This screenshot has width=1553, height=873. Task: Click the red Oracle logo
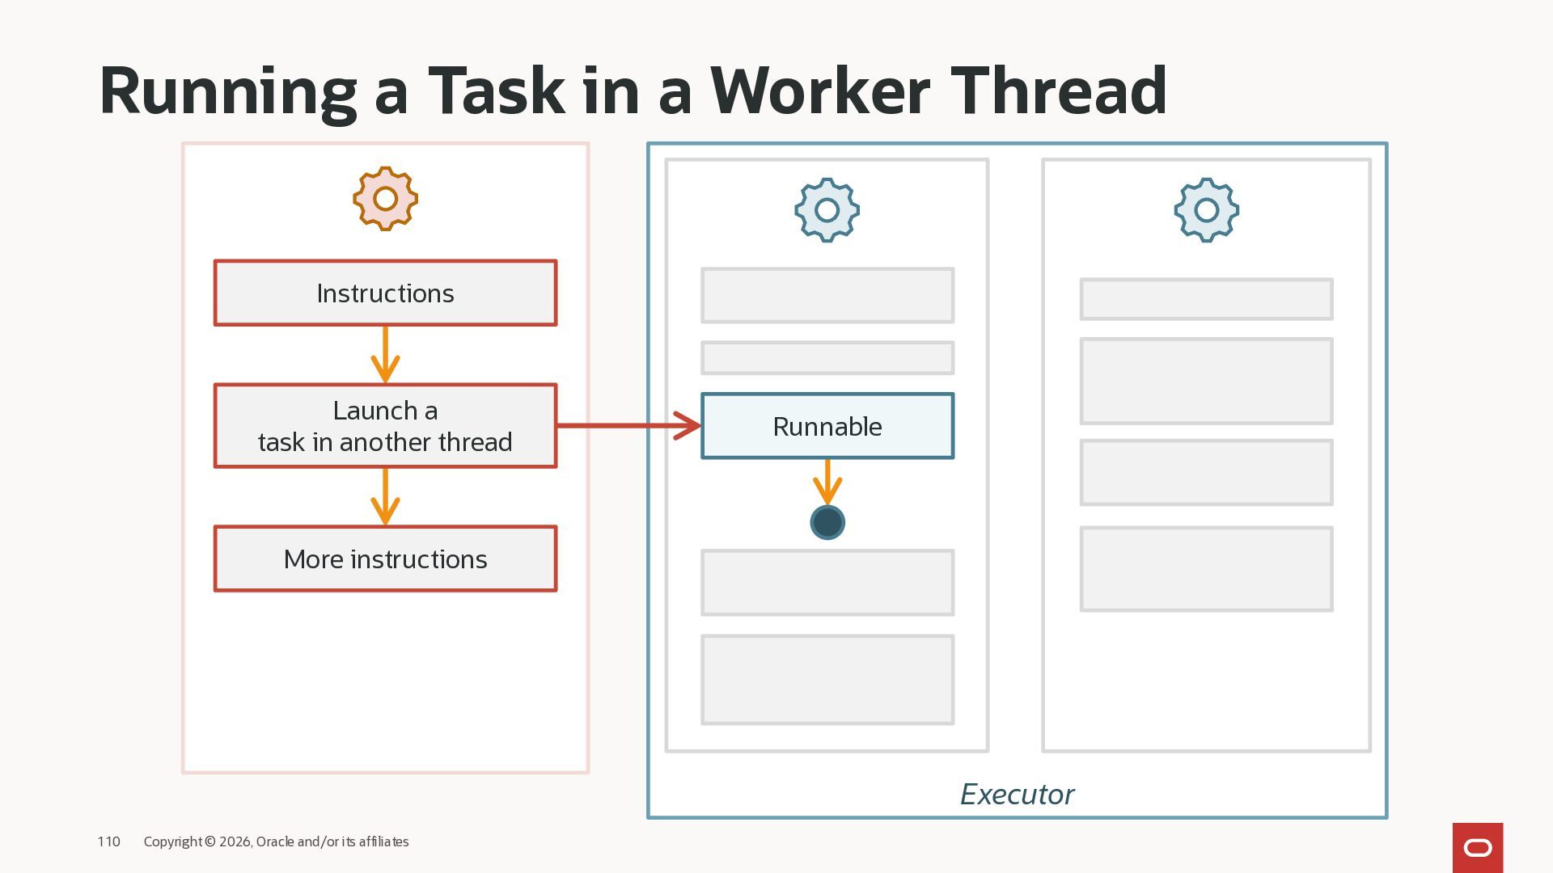point(1478,847)
